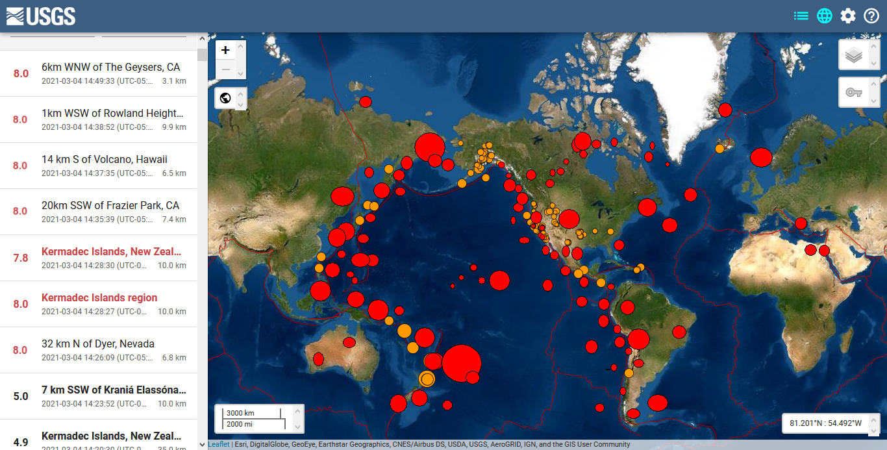887x450 pixels.
Task: Click the 3.1 km depth value
Action: pyautogui.click(x=174, y=81)
